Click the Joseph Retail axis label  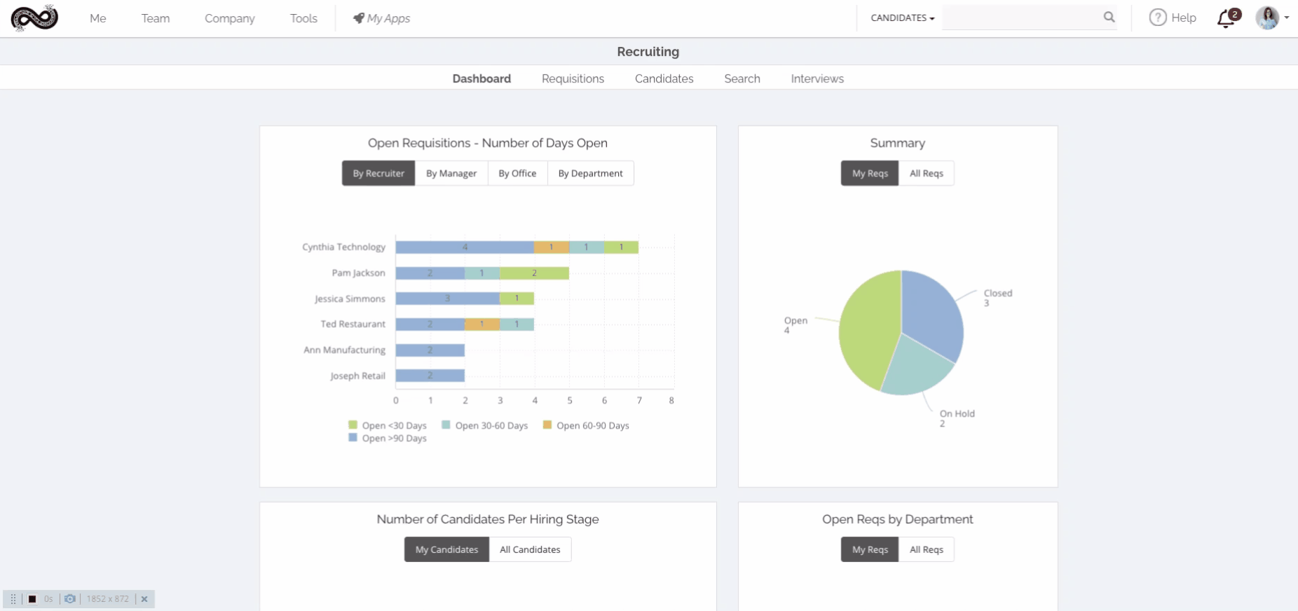(x=357, y=376)
